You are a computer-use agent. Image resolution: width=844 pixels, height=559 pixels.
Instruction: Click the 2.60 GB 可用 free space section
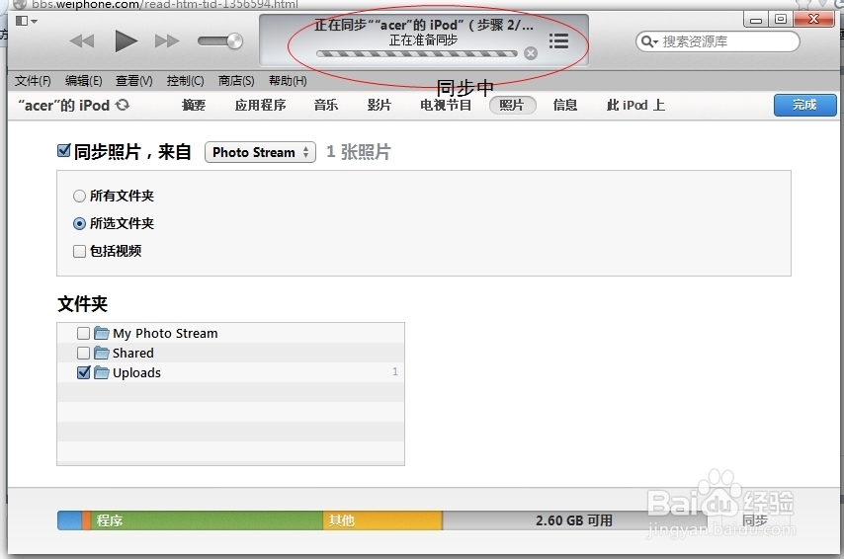point(574,520)
